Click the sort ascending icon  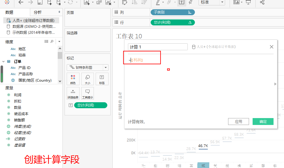pyautogui.click(x=135, y=2)
